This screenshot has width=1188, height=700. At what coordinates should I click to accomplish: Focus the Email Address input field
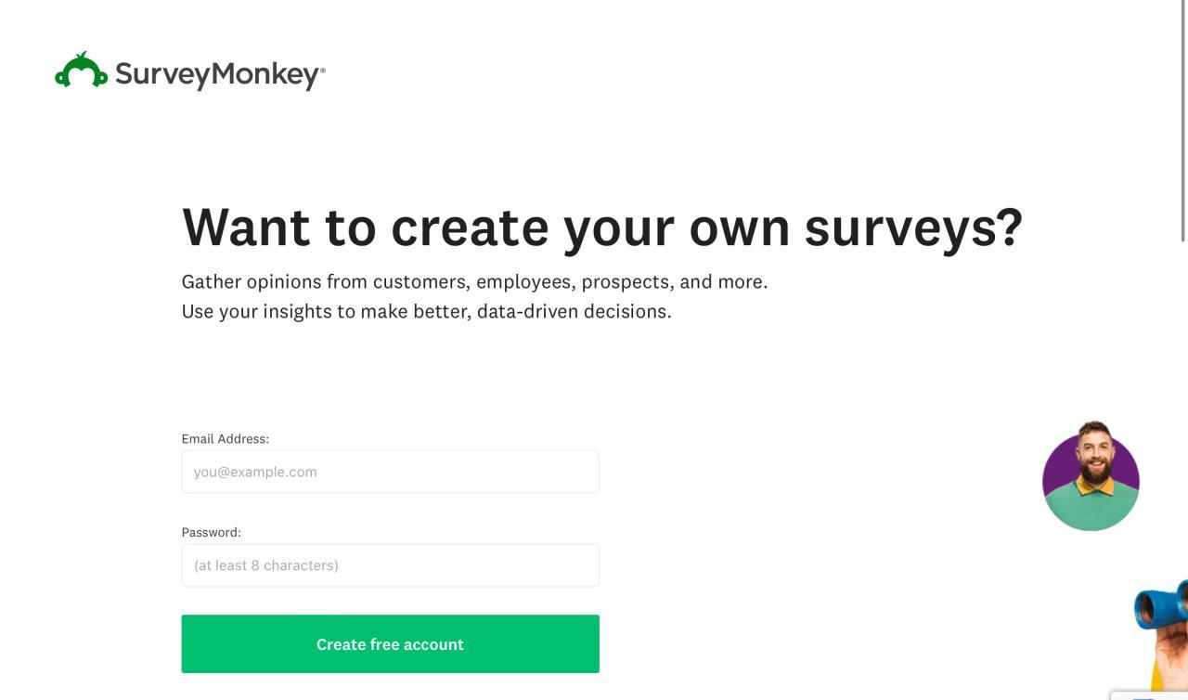click(390, 472)
